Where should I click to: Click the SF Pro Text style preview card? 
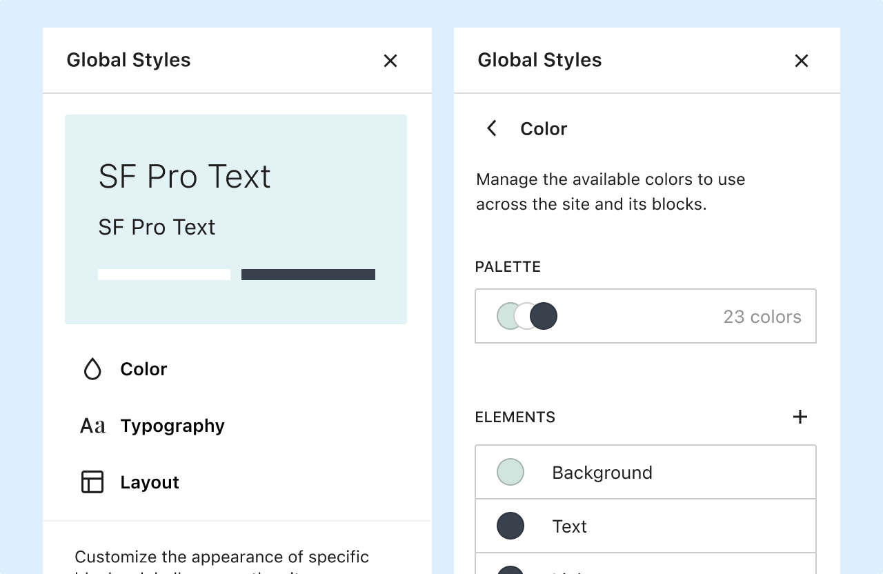pos(236,219)
